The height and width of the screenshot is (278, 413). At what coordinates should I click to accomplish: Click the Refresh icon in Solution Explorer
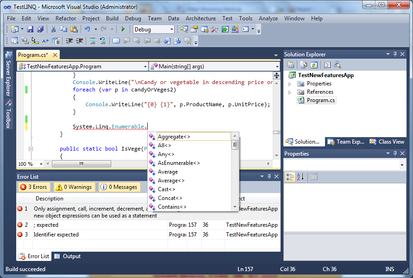(x=314, y=65)
